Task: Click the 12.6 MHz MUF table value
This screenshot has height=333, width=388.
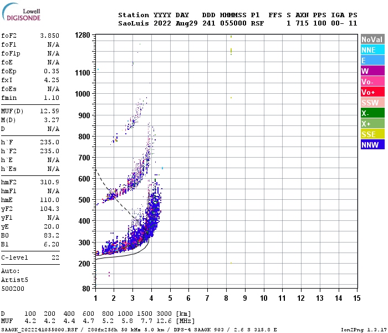Action: click(x=164, y=321)
